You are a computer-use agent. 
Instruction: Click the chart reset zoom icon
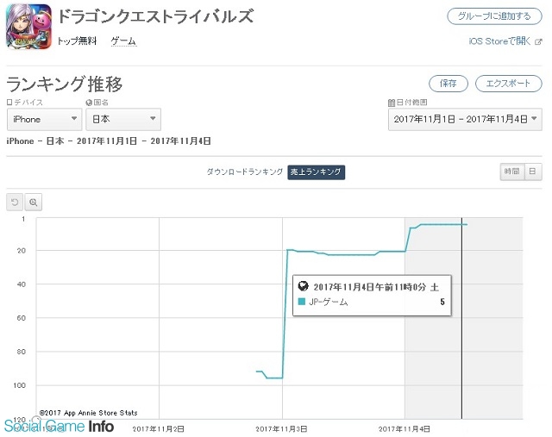pyautogui.click(x=15, y=202)
